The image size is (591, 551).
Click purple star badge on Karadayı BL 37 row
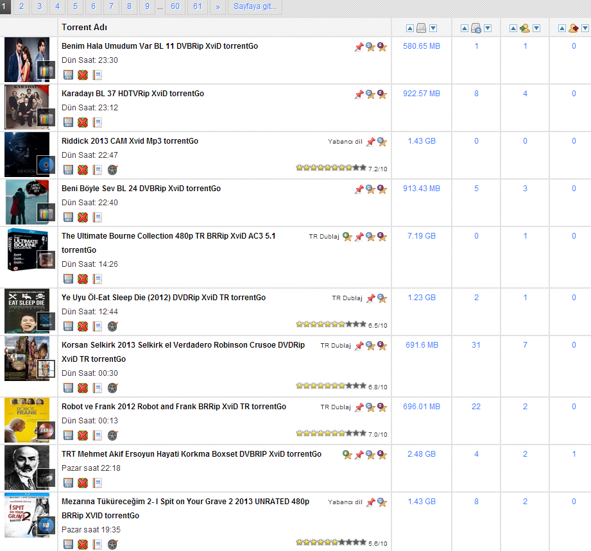(382, 94)
